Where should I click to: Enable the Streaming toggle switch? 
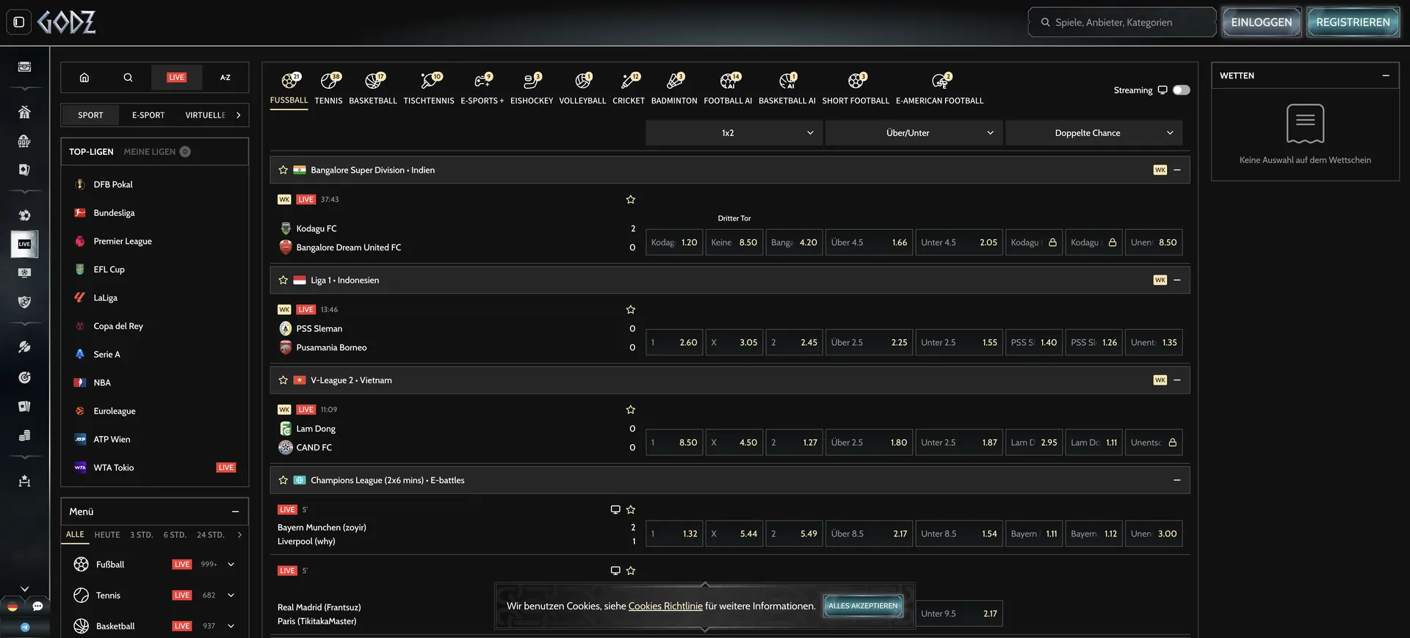1181,90
